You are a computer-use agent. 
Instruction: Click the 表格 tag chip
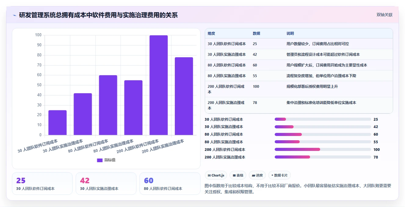click(x=238, y=175)
